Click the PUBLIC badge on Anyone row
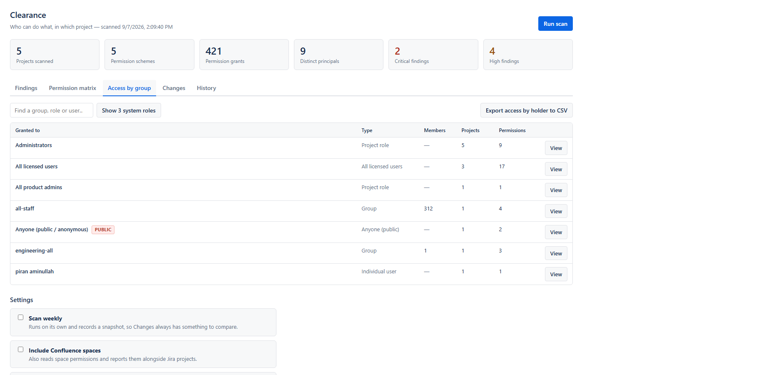The height and width of the screenshot is (375, 766). point(103,230)
